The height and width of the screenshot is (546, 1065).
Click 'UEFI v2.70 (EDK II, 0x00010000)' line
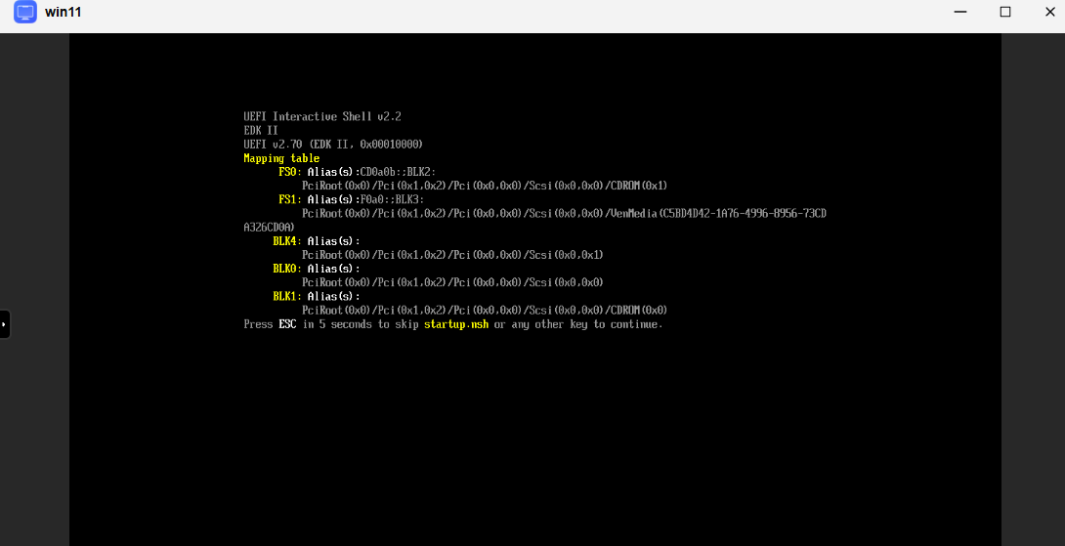coord(333,145)
